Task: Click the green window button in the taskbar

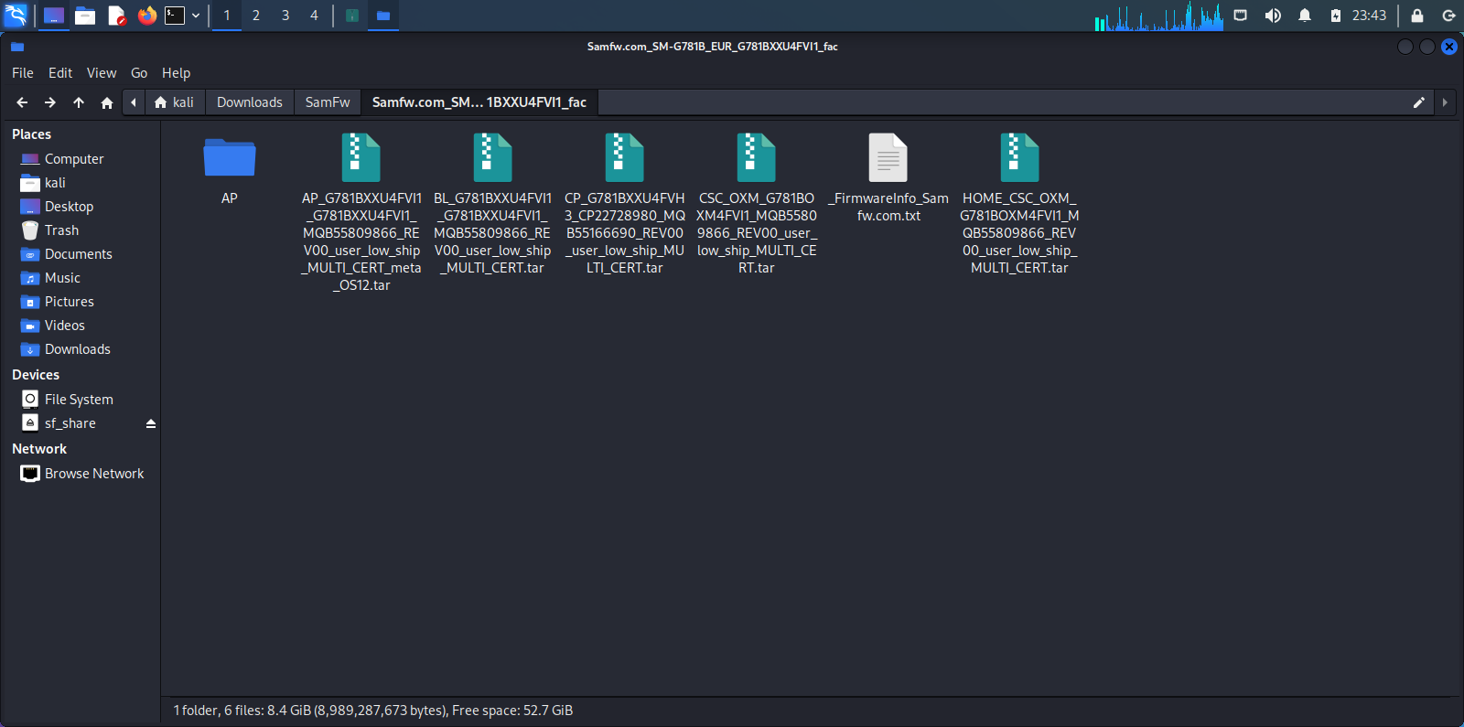Action: pos(352,16)
